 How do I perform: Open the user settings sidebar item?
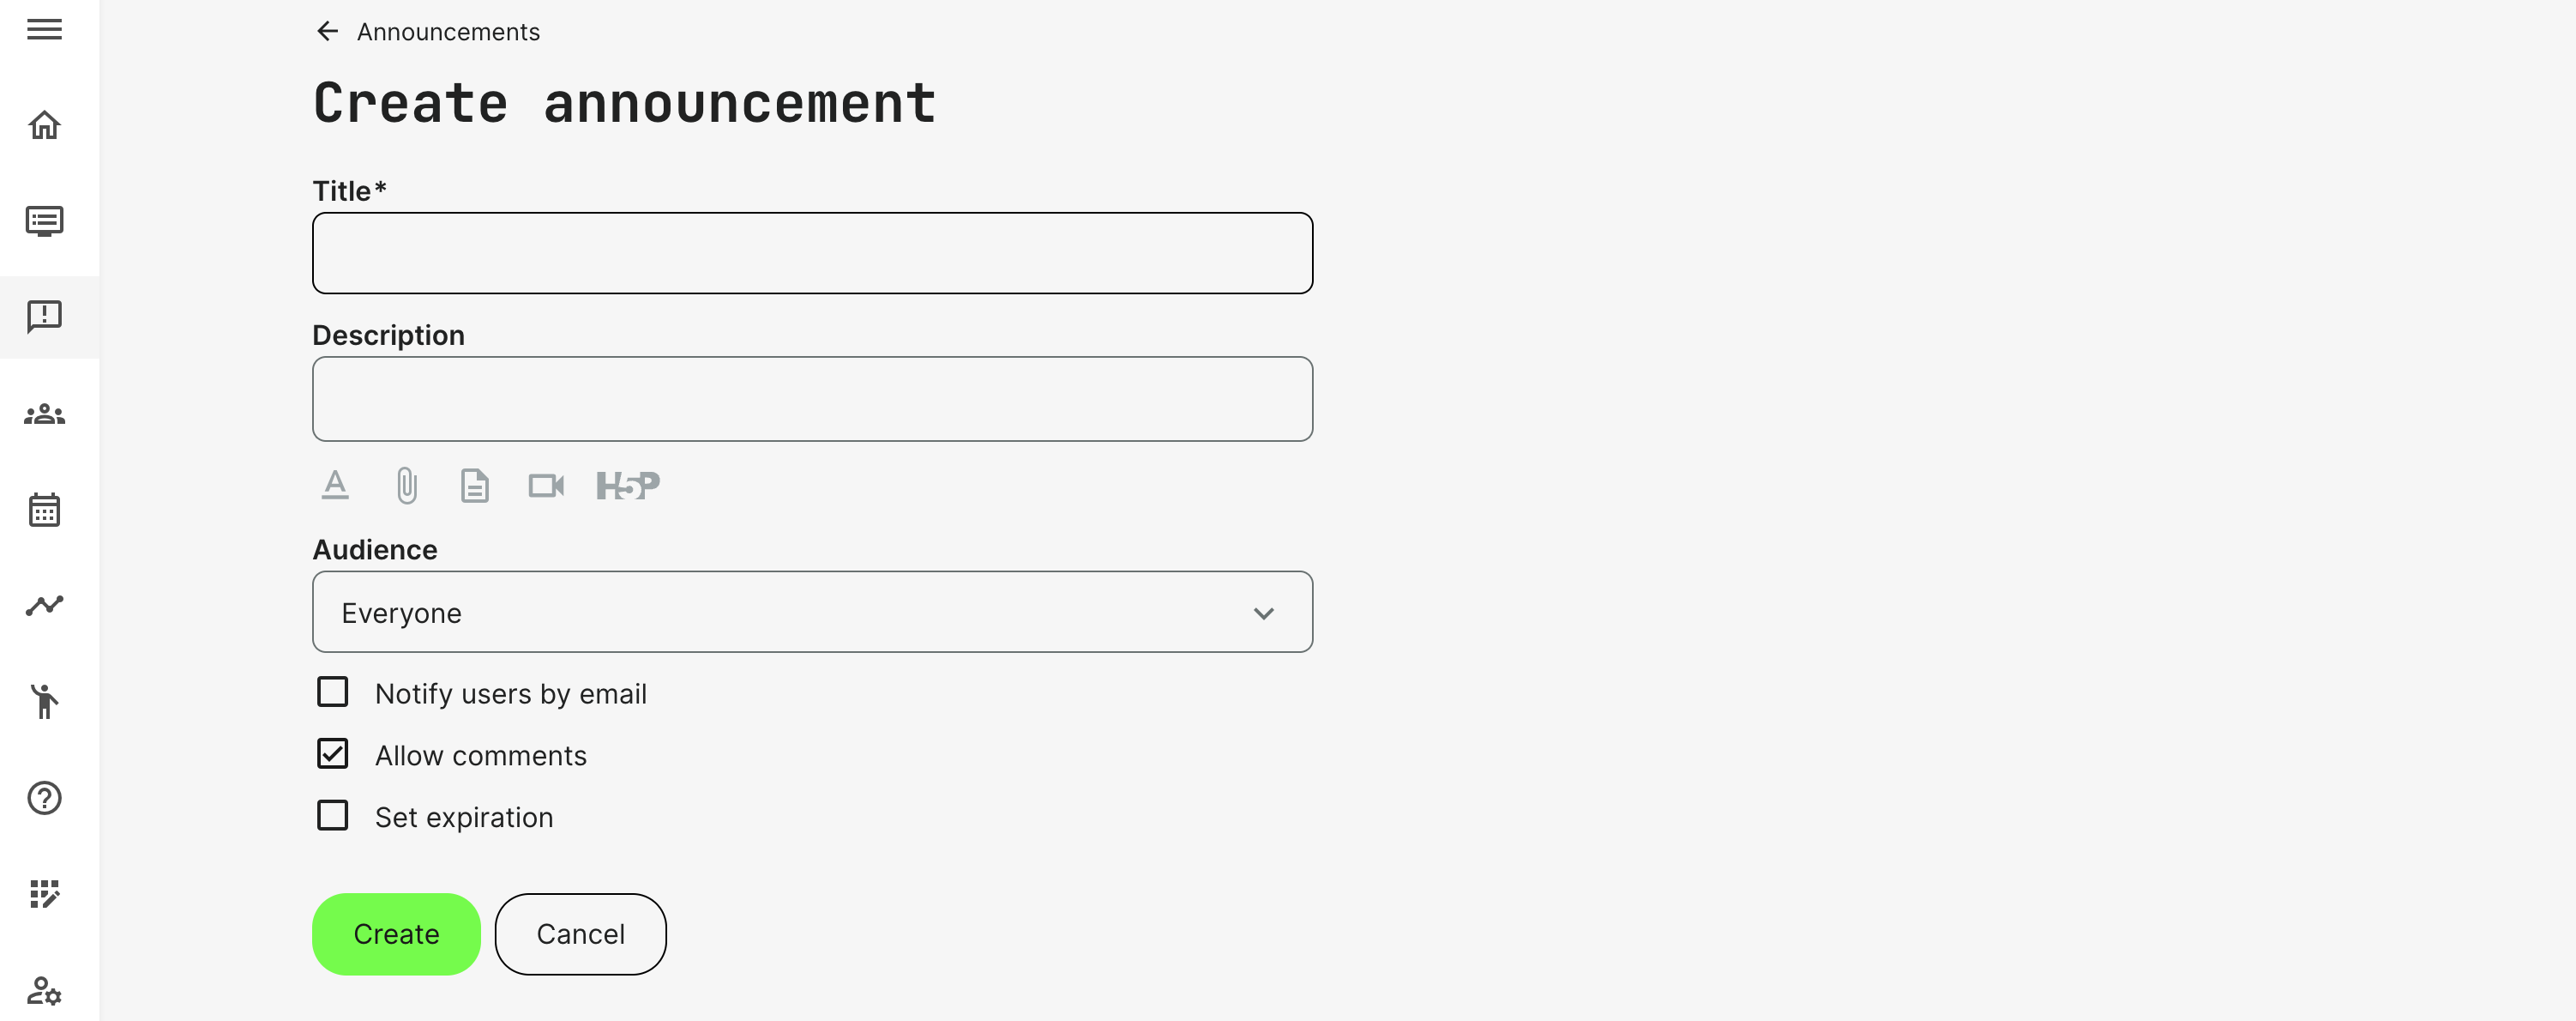tap(44, 990)
